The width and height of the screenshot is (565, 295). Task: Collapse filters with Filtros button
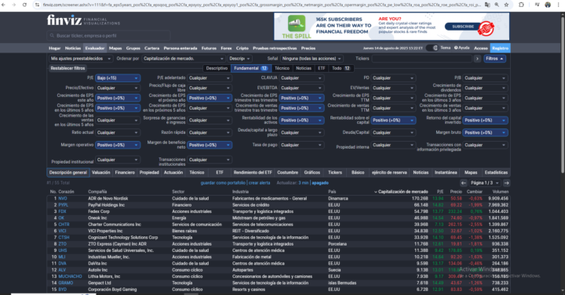(494, 59)
